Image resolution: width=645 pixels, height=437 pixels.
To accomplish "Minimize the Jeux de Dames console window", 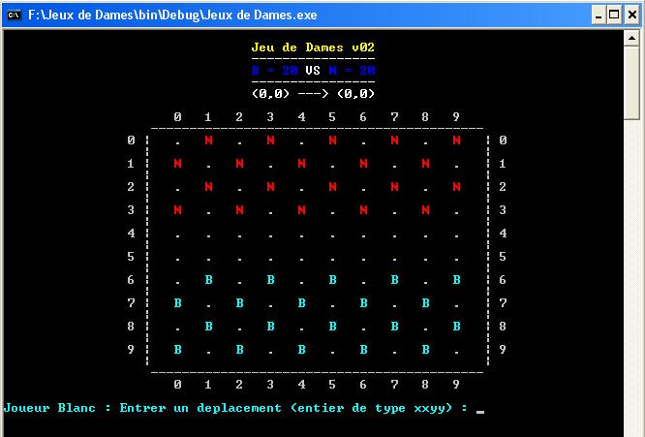I will [x=599, y=16].
